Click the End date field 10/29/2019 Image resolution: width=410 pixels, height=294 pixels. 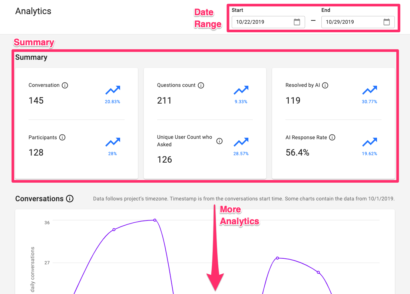(358, 22)
